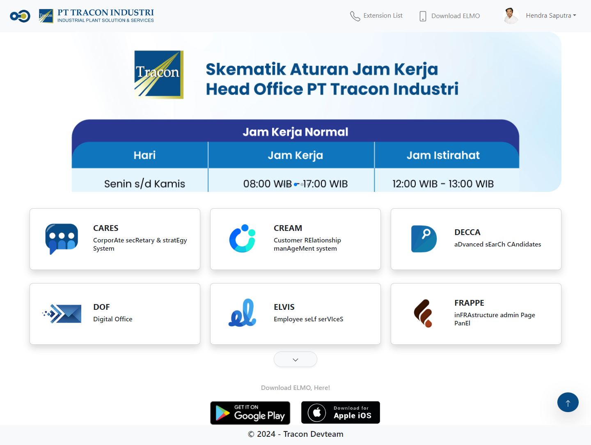Click the infinity logo in the top-left corner
The image size is (591, 445).
tap(20, 16)
